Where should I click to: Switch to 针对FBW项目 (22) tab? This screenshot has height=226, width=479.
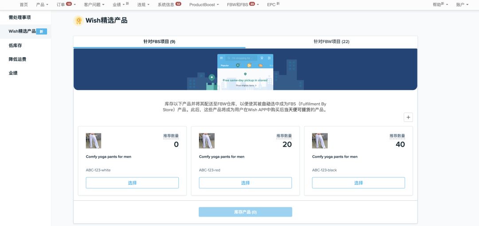pyautogui.click(x=331, y=42)
